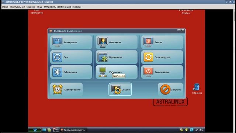The image size is (236, 133).
Task: Start a Вложенная nested session
Action: coord(117,57)
